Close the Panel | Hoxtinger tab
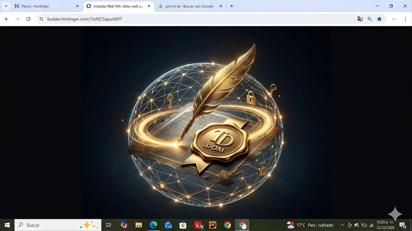 [77, 6]
